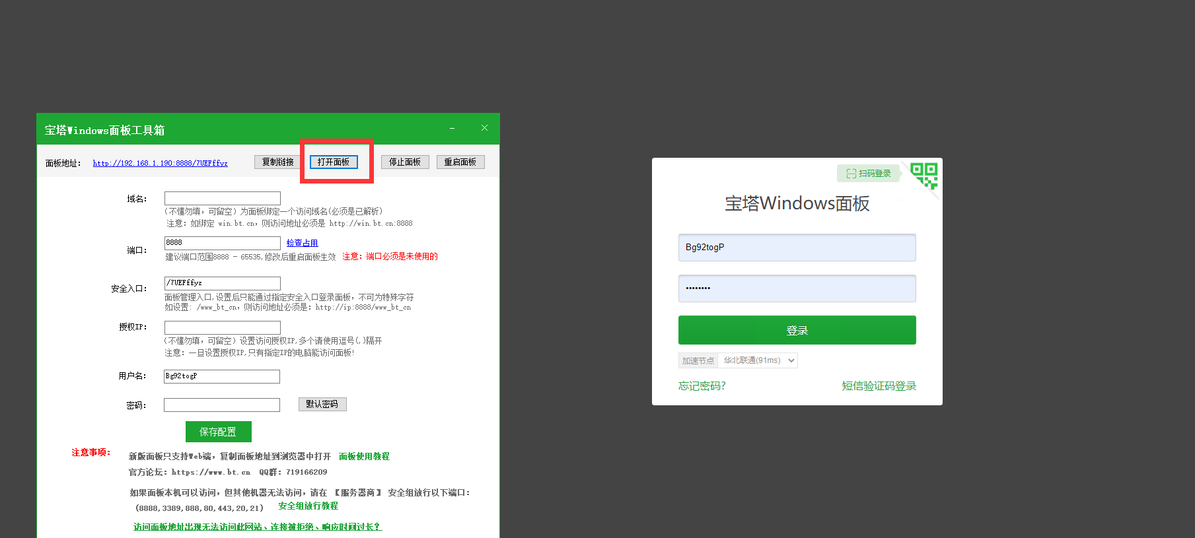Click the QQ群: 719166209 text
The width and height of the screenshot is (1195, 538).
(293, 472)
